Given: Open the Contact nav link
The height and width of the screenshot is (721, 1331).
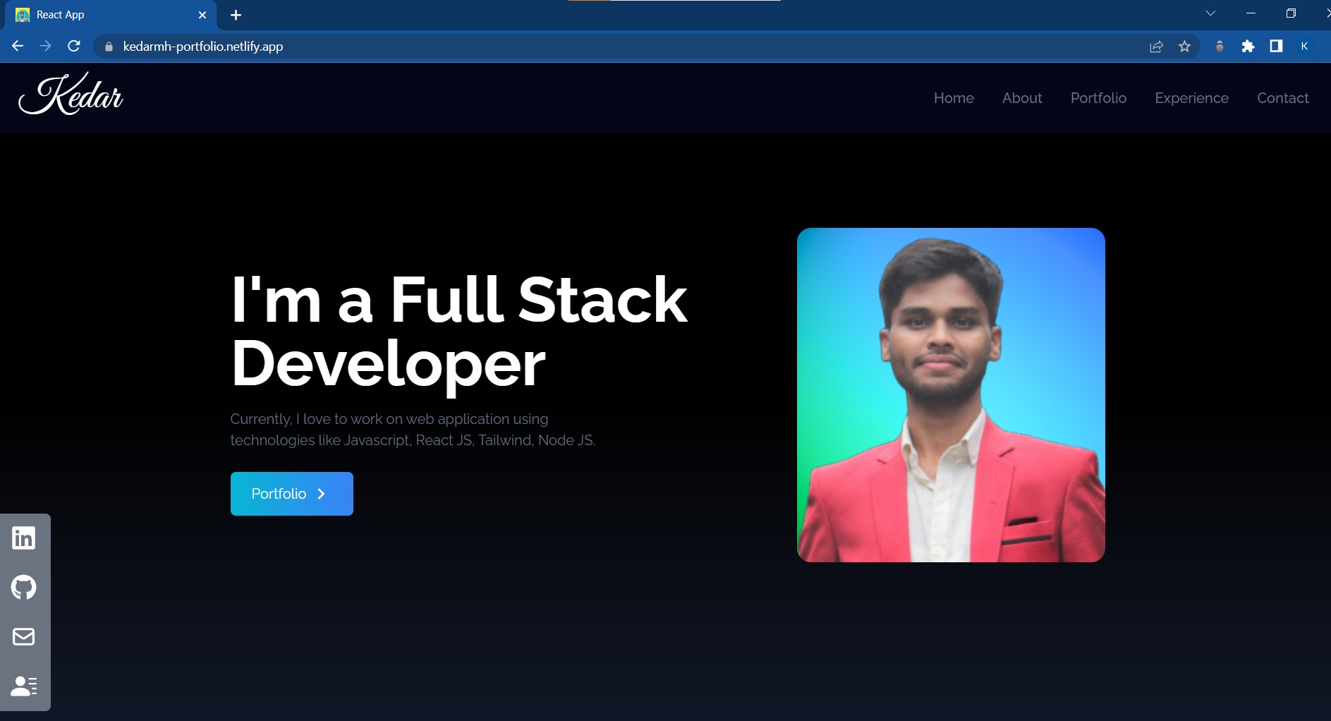Looking at the screenshot, I should pyautogui.click(x=1282, y=98).
